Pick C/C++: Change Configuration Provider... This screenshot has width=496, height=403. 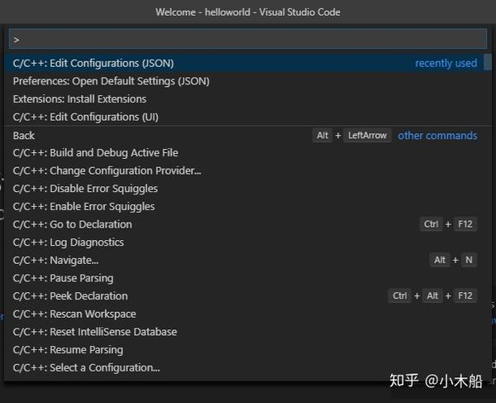[x=244, y=170]
